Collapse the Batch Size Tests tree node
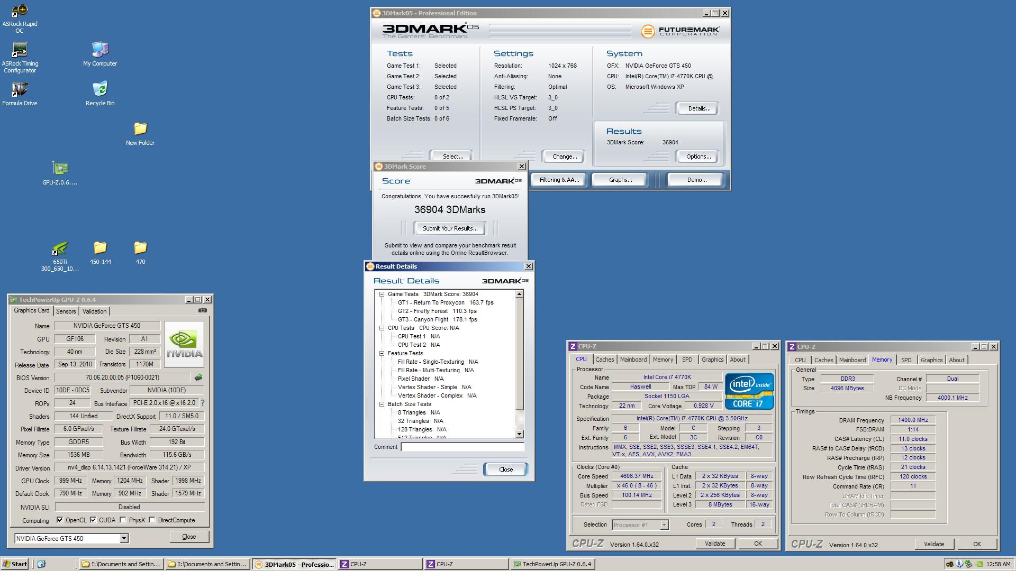Viewport: 1016px width, 571px height. point(382,404)
